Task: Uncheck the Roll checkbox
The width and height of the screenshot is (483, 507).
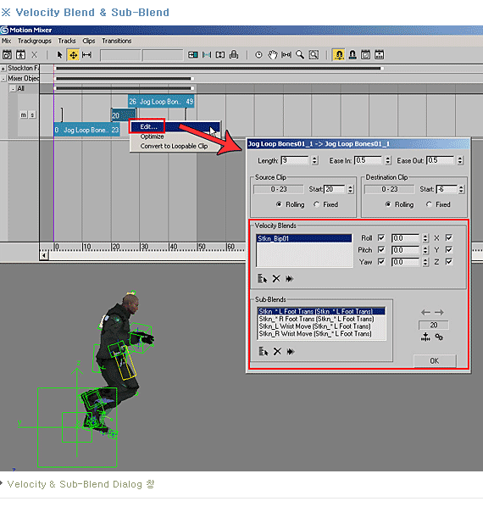Action: pyautogui.click(x=381, y=237)
